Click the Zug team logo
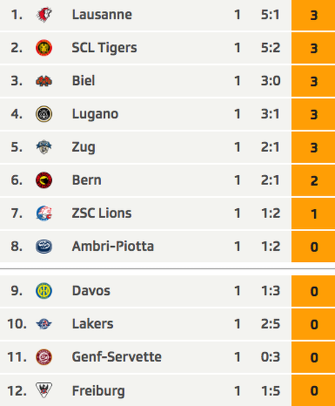This screenshot has width=335, height=406. pyautogui.click(x=44, y=147)
